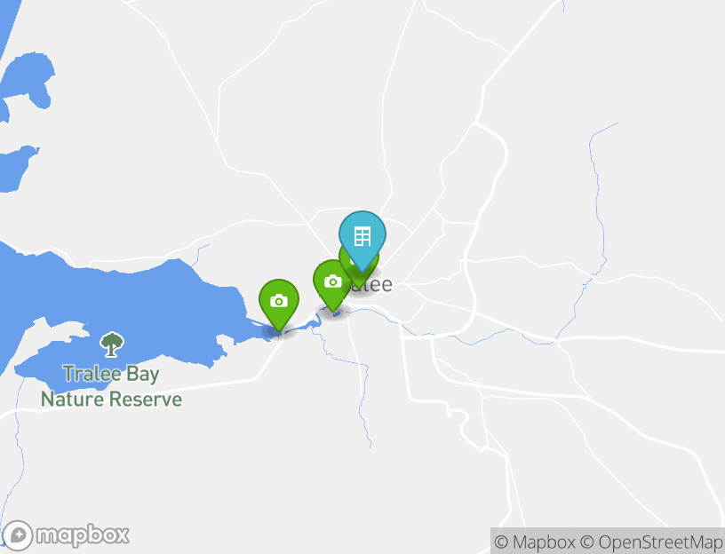Open the mapbox wordmark logo
This screenshot has height=554, width=725.
83,536
